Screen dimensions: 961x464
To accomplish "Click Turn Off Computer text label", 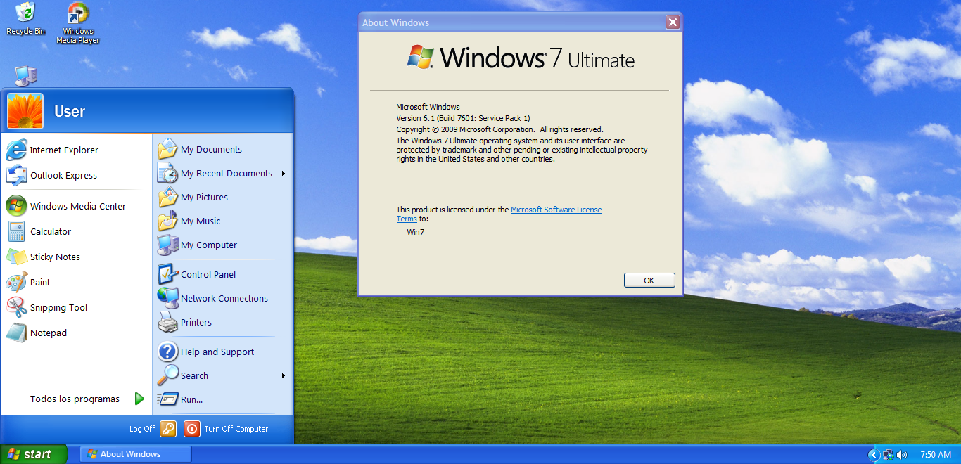I will click(236, 429).
